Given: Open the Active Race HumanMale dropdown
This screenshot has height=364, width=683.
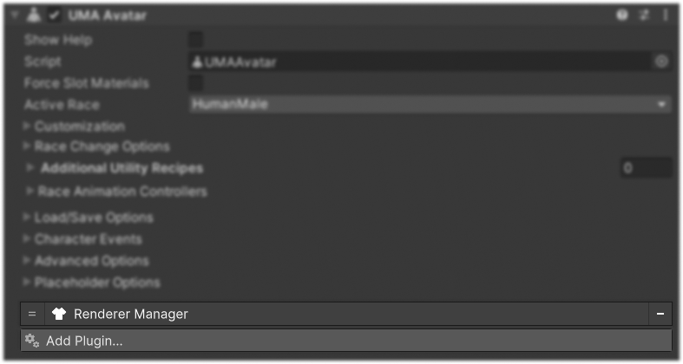Looking at the screenshot, I should tap(430, 104).
